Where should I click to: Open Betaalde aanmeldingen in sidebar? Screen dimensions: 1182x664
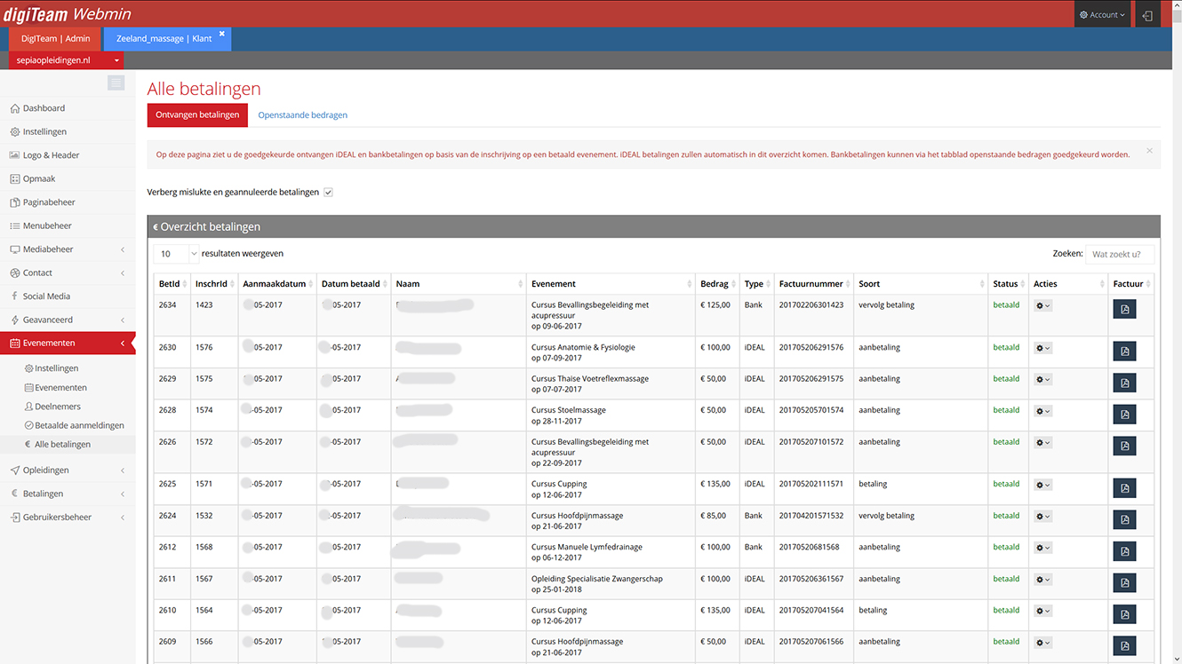click(x=79, y=425)
